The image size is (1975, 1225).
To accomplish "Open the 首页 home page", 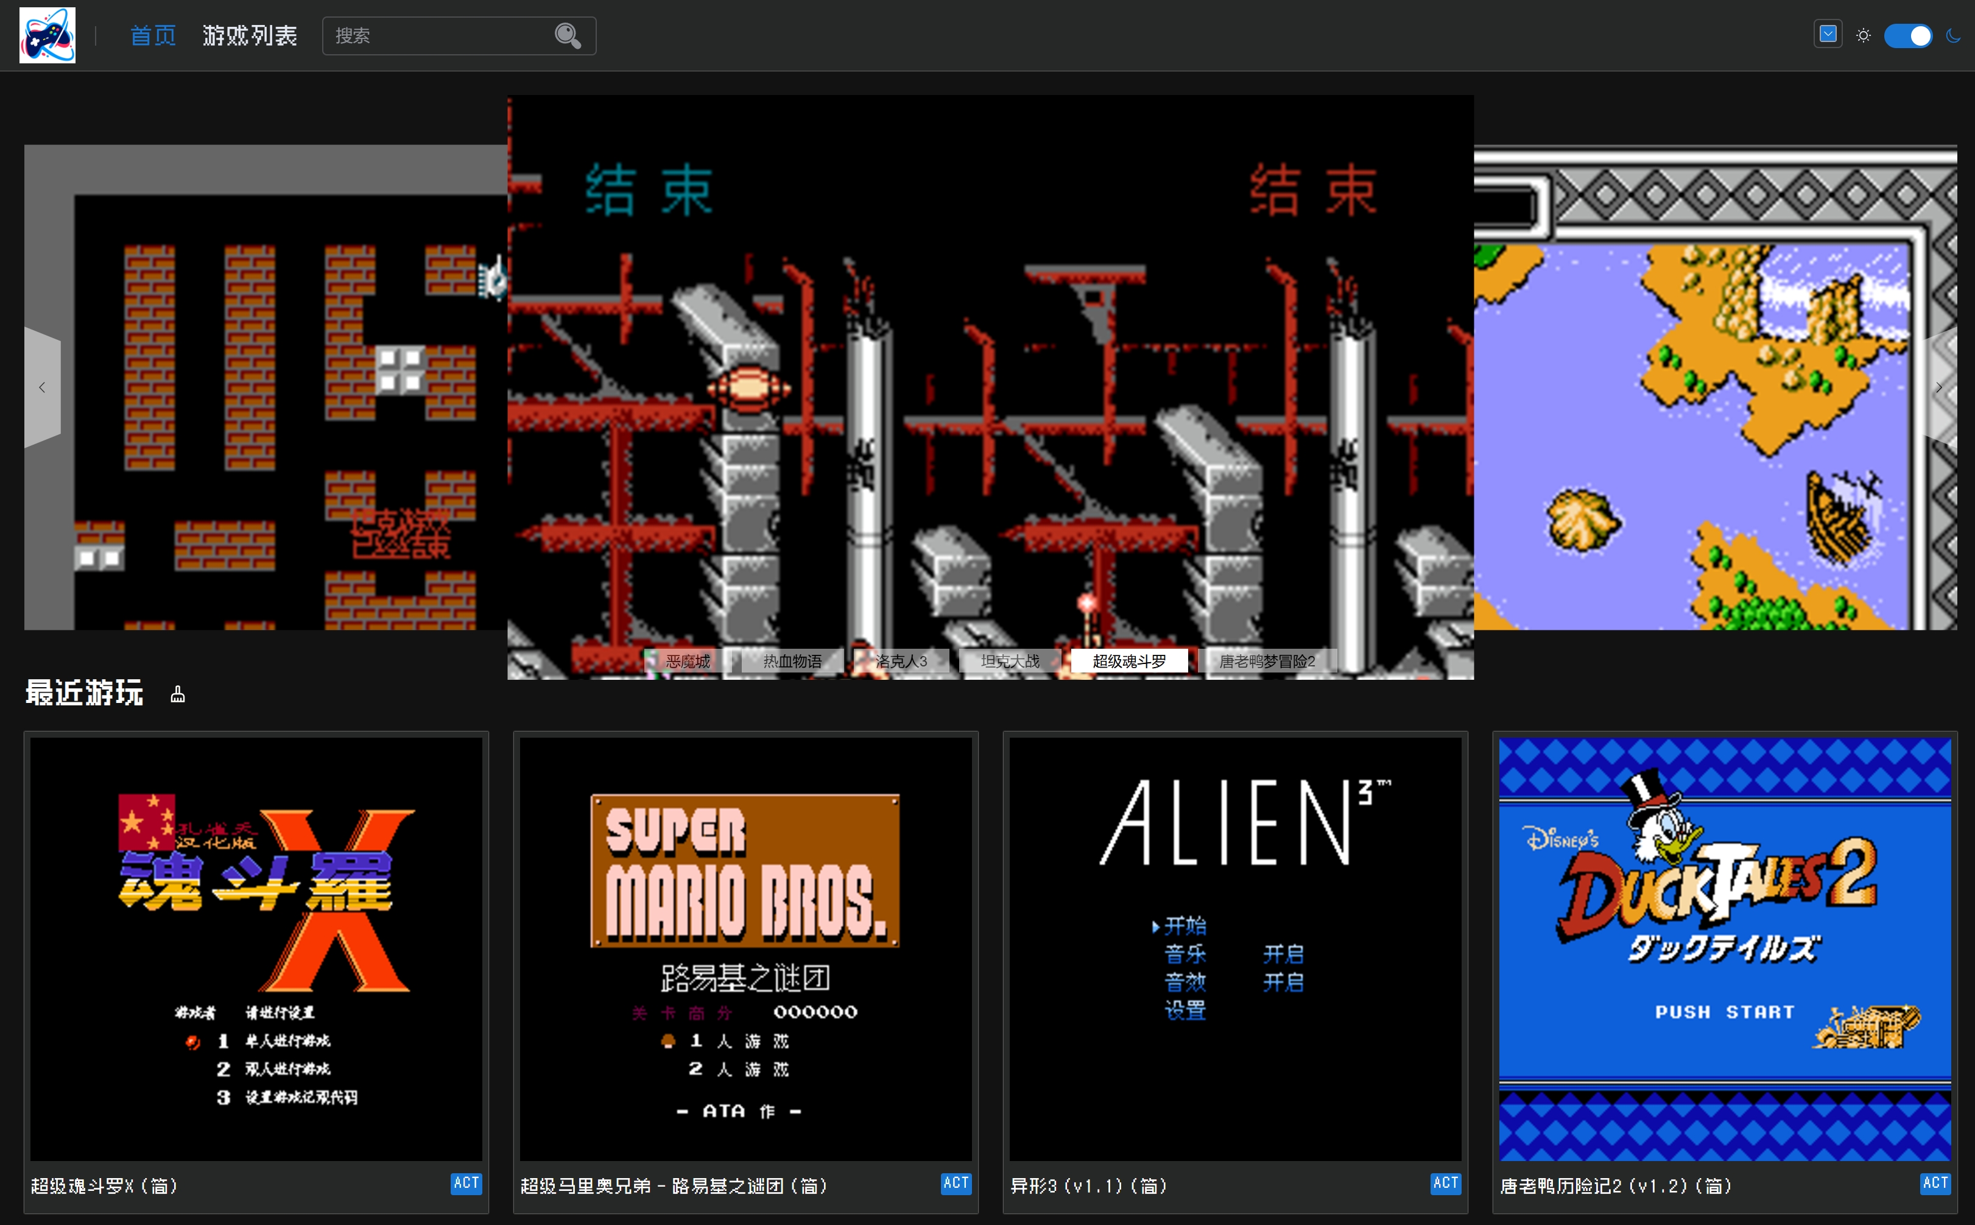I will [x=153, y=36].
